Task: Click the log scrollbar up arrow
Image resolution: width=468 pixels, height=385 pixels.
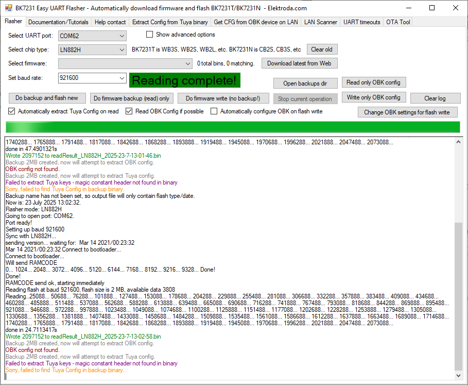Action: coord(458,142)
